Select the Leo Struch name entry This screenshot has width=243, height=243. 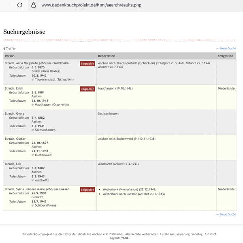point(13,164)
